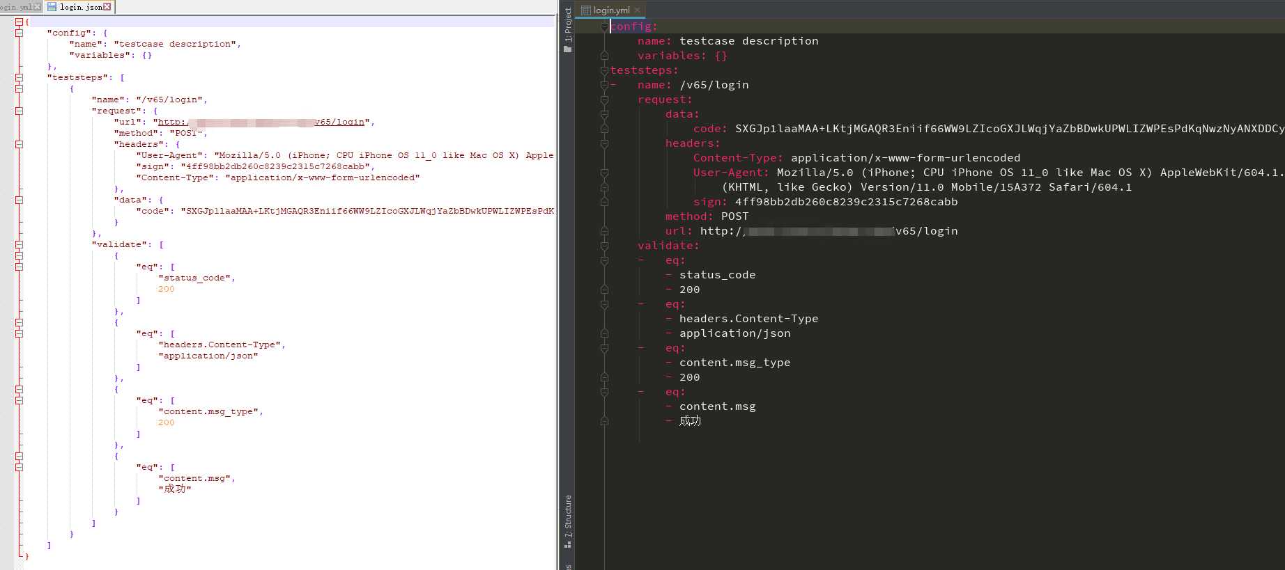Click the YAML file icon on PyCharm login.yml tab

[586, 10]
